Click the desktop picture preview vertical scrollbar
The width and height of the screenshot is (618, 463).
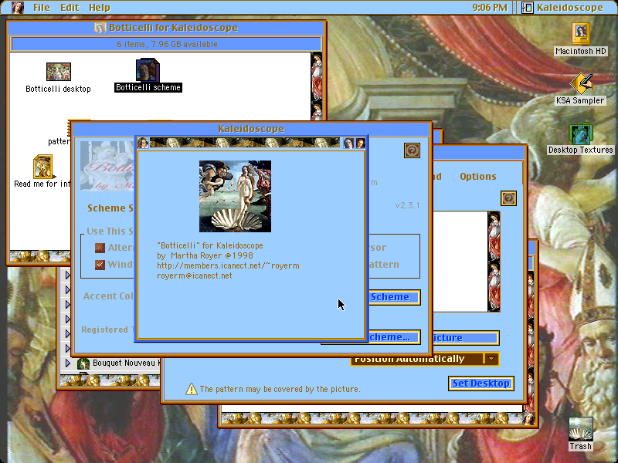[494, 262]
